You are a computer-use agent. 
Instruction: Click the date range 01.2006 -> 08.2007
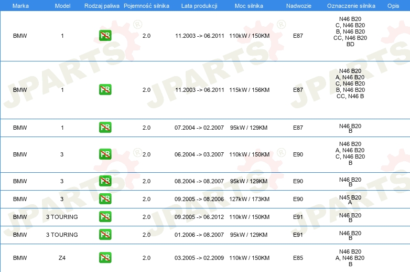199,235
